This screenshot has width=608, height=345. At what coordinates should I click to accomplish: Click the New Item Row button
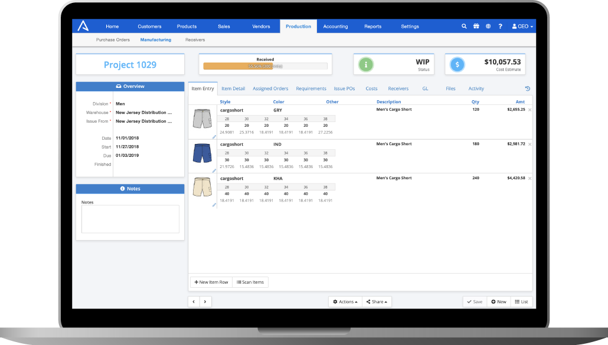[x=211, y=282]
